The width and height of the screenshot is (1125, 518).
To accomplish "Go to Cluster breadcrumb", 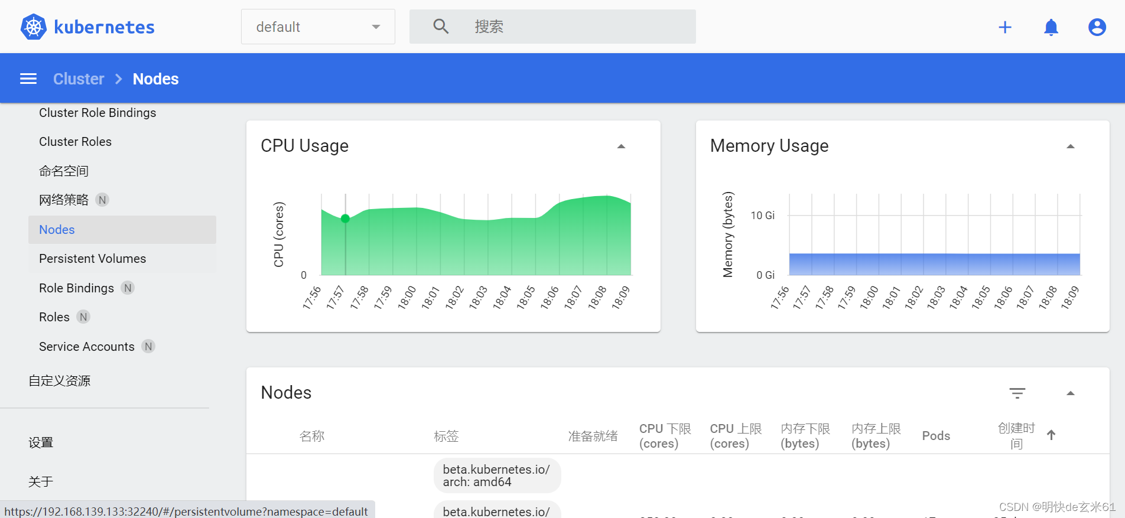I will pyautogui.click(x=79, y=79).
